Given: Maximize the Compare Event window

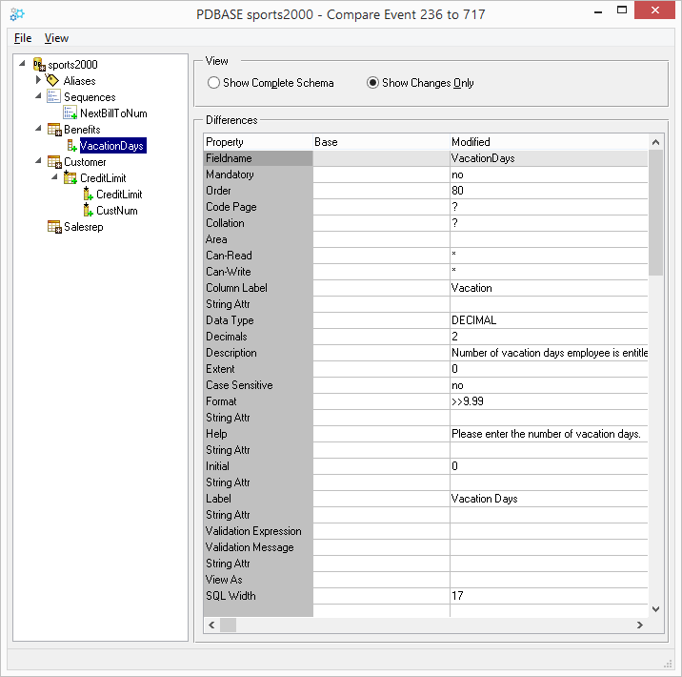Looking at the screenshot, I should [622, 10].
